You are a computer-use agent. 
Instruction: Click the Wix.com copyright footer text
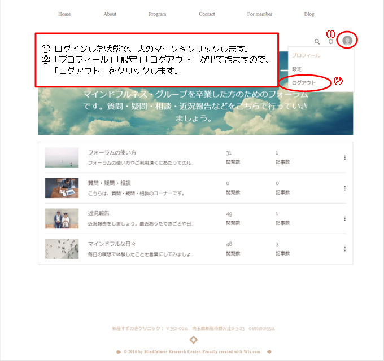click(x=192, y=352)
